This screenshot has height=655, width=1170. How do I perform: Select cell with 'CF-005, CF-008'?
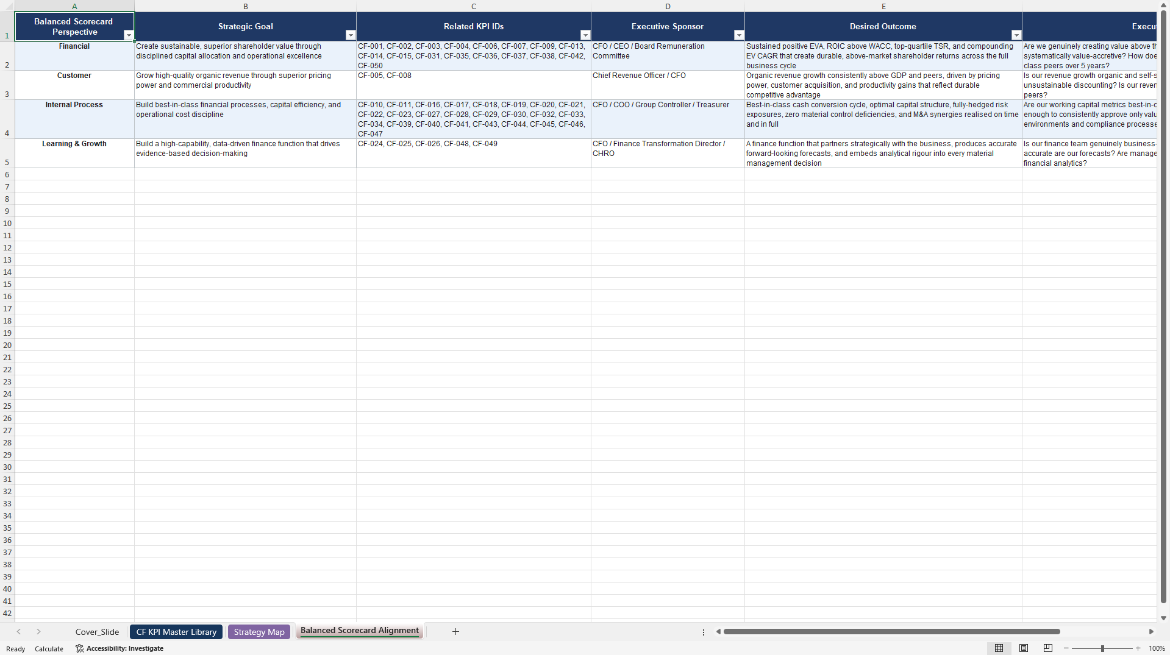[474, 85]
